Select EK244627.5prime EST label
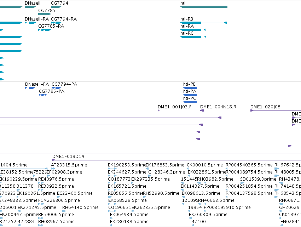This screenshot has height=227, width=301. (127, 172)
